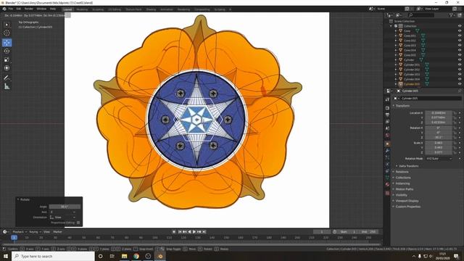Open the Active Tool properties tab
Screen dimensions: 464x261
[387, 100]
